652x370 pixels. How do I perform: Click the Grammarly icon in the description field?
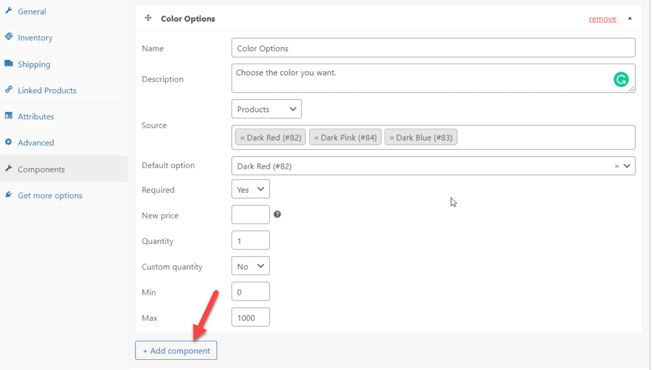pos(621,79)
